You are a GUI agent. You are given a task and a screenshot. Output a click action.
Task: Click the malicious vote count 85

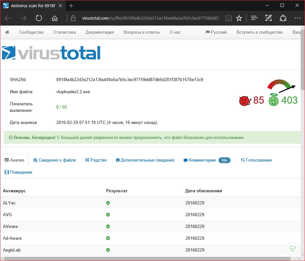click(x=259, y=100)
